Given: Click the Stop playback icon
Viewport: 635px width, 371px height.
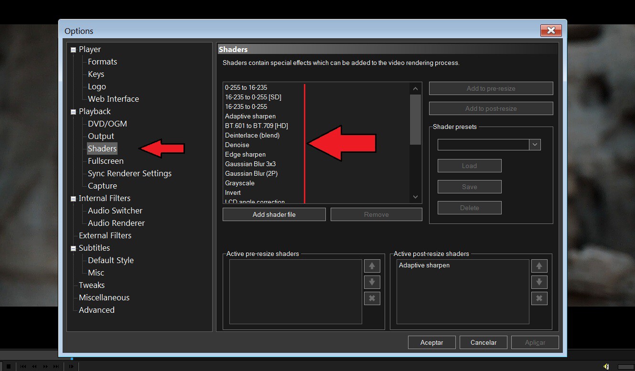Looking at the screenshot, I should click(x=8, y=366).
